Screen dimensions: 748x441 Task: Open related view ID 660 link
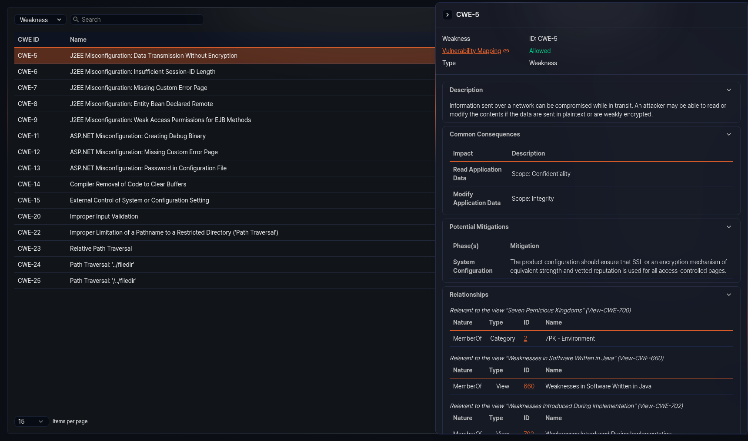529,386
